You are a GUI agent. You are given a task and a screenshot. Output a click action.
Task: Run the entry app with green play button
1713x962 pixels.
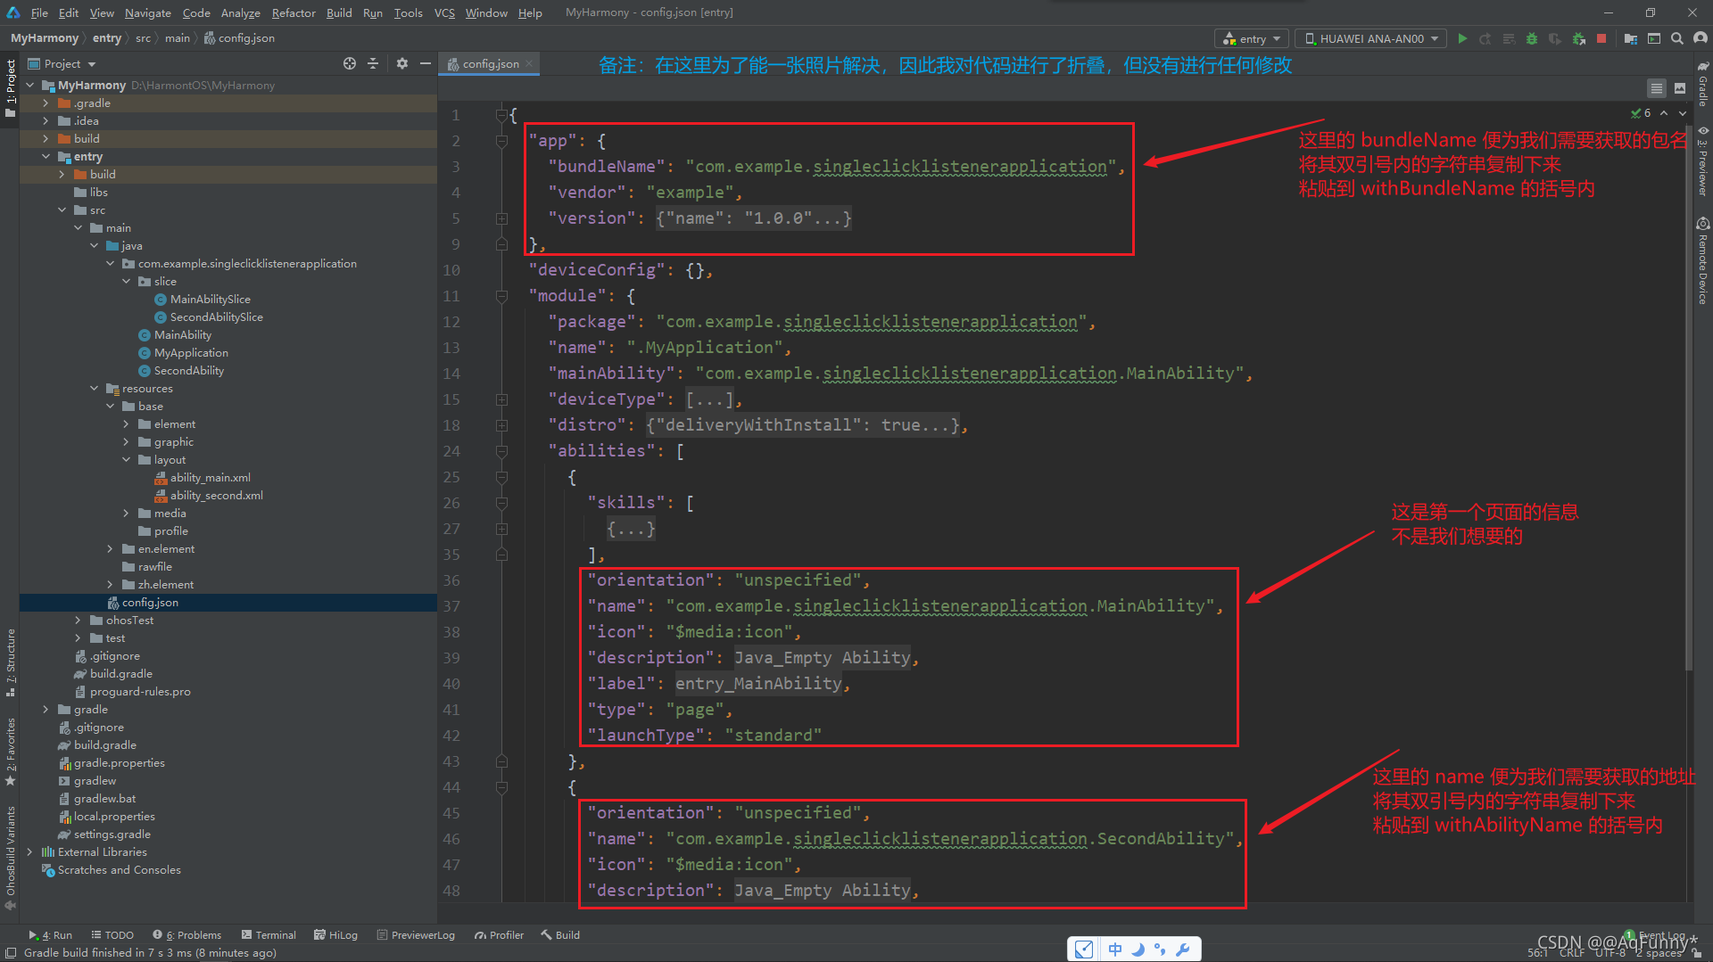pos(1462,38)
